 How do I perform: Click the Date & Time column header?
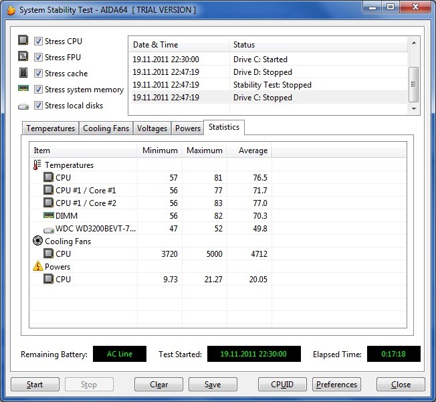(x=179, y=45)
